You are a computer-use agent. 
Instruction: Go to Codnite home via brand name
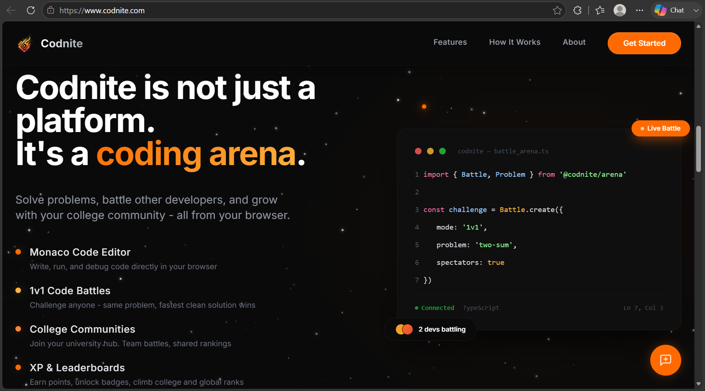pyautogui.click(x=62, y=43)
